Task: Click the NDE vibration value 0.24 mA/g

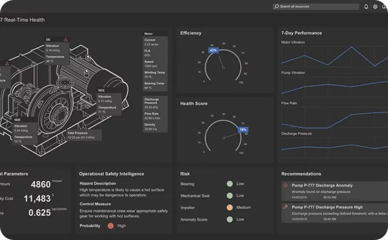Action: (21, 131)
